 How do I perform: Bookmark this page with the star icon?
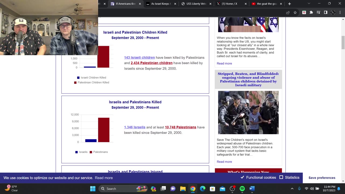coord(295,12)
